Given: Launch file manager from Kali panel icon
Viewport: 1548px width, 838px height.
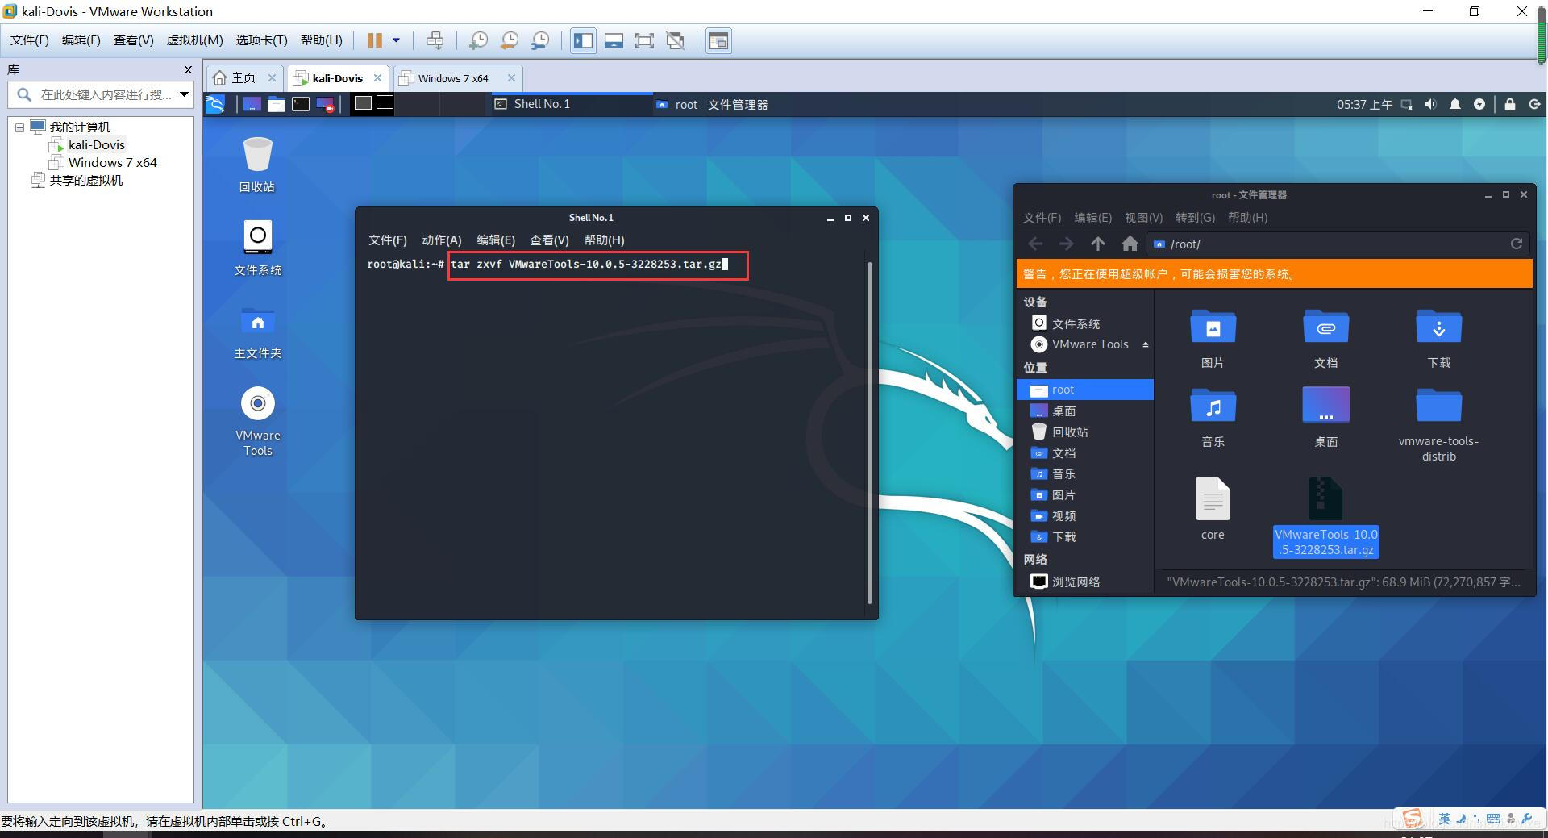Looking at the screenshot, I should (277, 104).
